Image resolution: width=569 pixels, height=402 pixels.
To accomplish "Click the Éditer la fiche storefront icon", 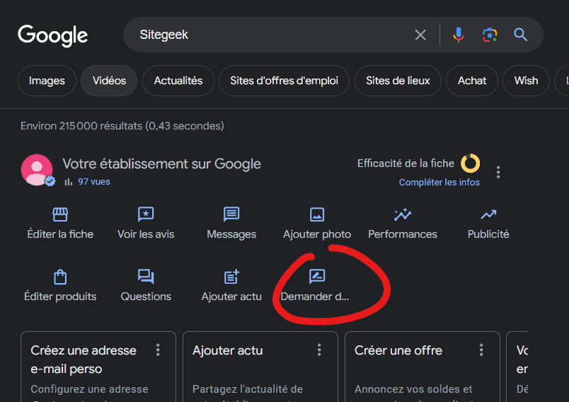I will tap(60, 214).
